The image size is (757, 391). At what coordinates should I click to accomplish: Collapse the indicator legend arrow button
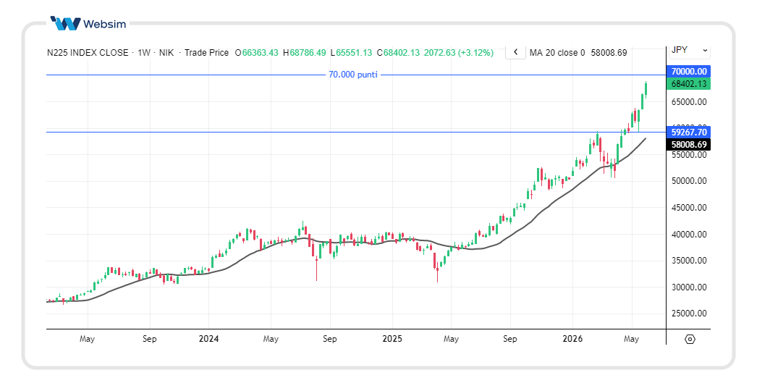click(515, 52)
